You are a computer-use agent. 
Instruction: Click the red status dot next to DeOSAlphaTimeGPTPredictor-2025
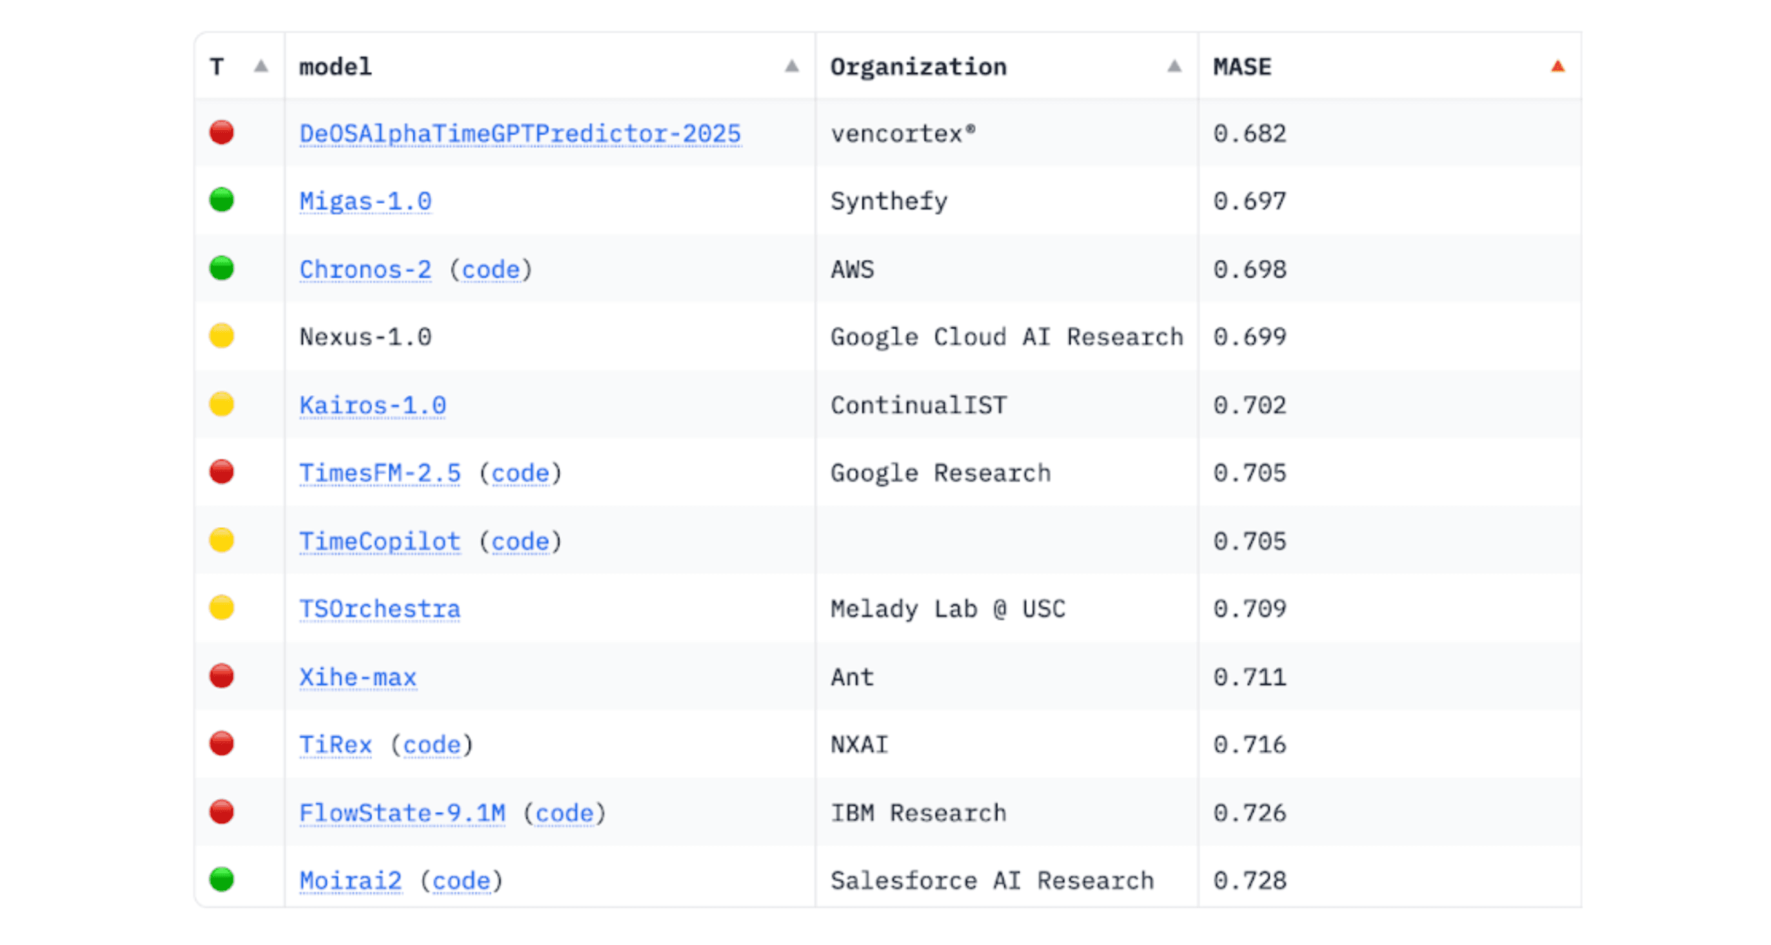221,133
